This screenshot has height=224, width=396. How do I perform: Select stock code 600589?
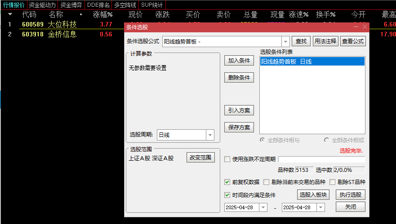pyautogui.click(x=33, y=25)
